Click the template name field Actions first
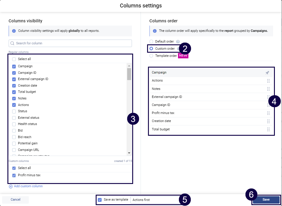Screen dimensions: 282x206 (155, 200)
